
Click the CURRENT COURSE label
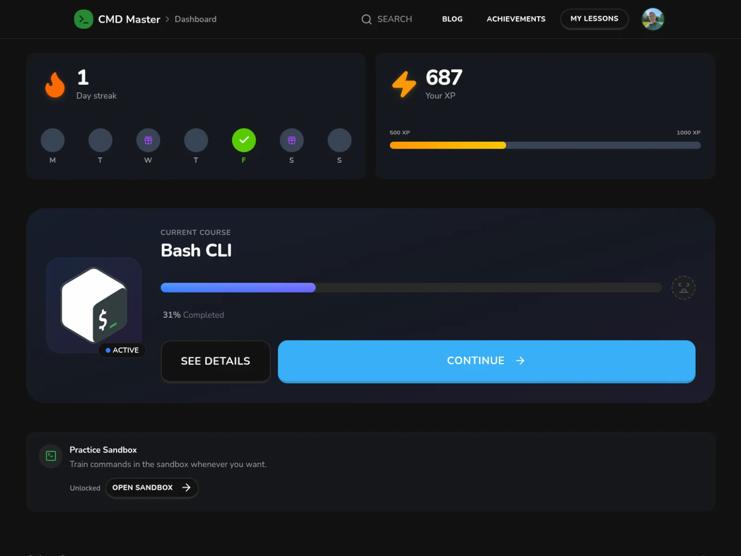pyautogui.click(x=195, y=232)
